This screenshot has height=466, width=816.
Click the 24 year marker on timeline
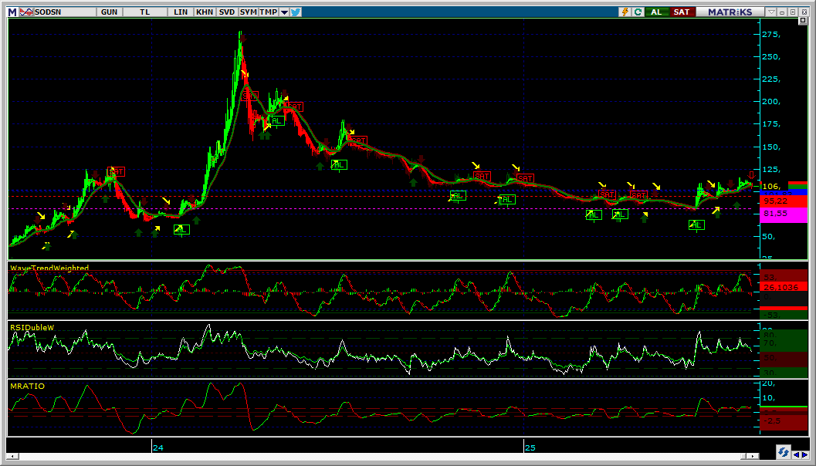[157, 447]
